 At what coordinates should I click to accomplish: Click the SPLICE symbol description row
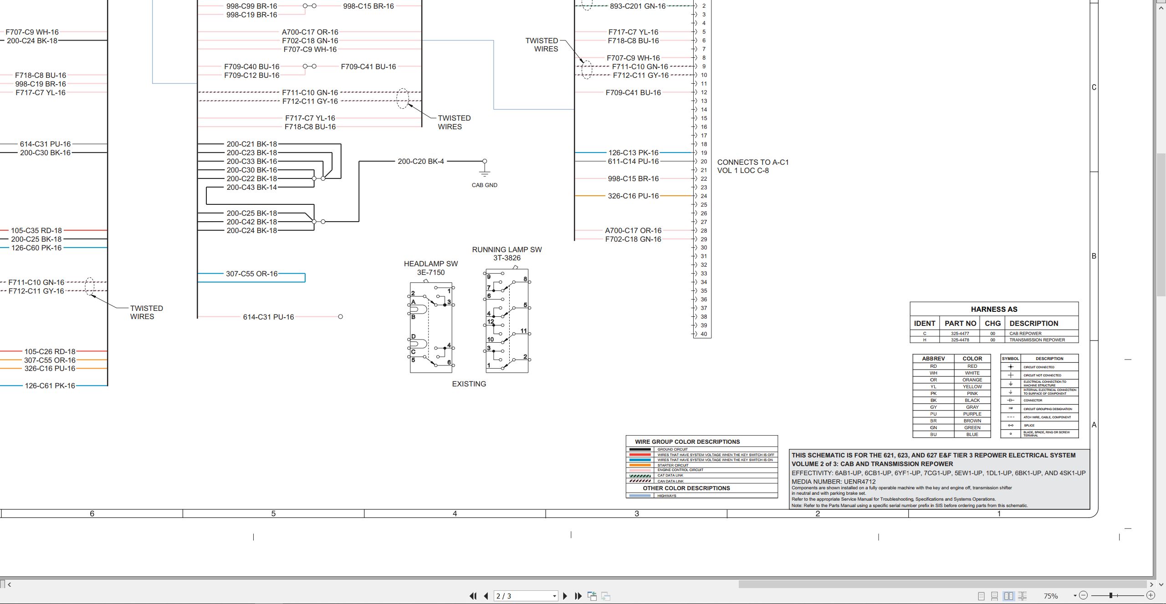click(1039, 425)
